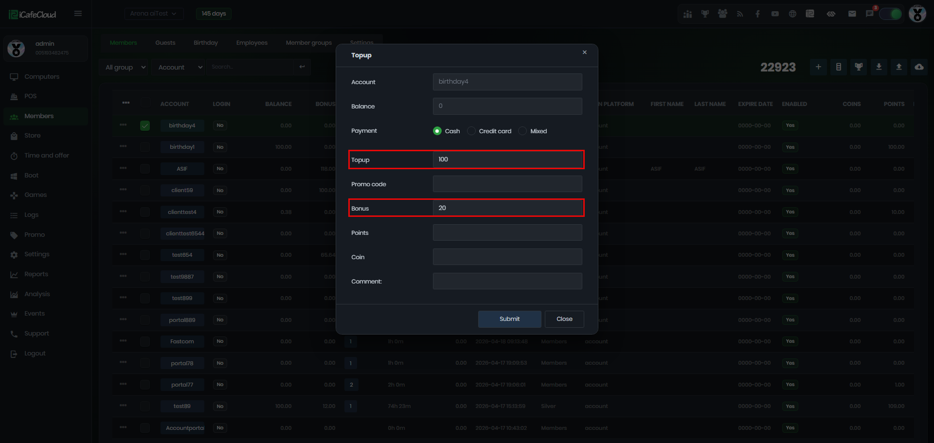Toggle the hamburger sidebar menu

pos(78,14)
